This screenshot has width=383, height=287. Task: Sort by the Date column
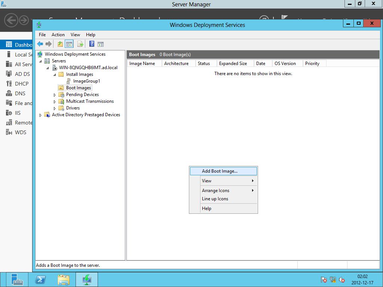pos(263,64)
